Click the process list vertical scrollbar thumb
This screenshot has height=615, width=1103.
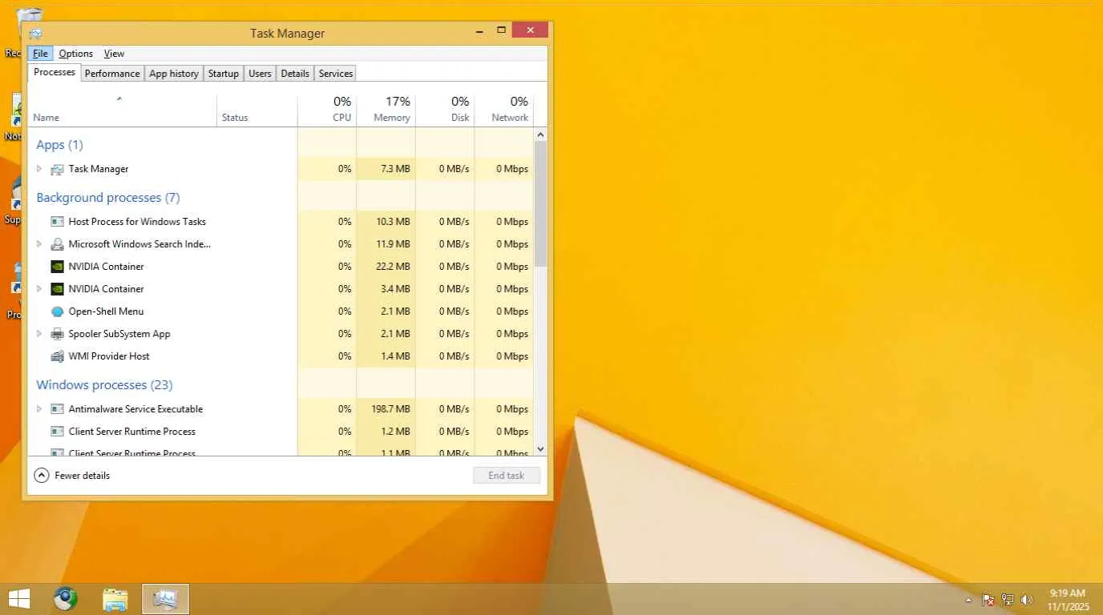click(x=540, y=204)
